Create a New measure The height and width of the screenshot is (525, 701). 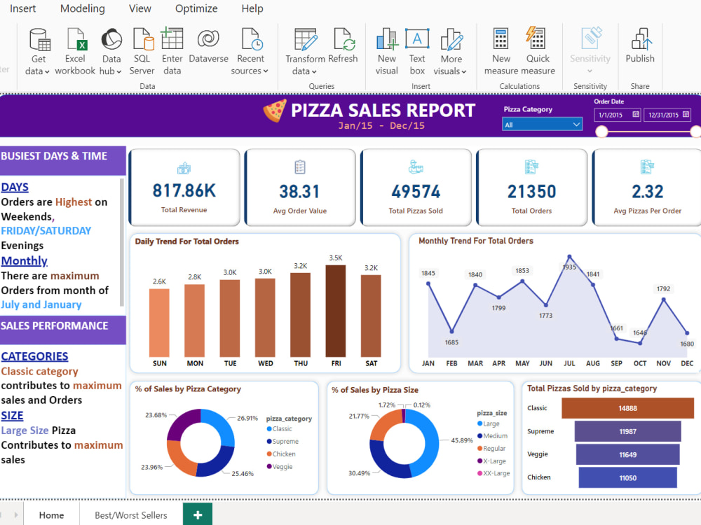click(501, 48)
